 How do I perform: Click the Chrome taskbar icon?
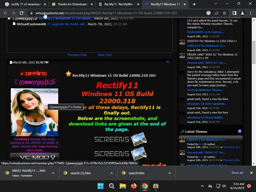pyautogui.click(x=145, y=186)
